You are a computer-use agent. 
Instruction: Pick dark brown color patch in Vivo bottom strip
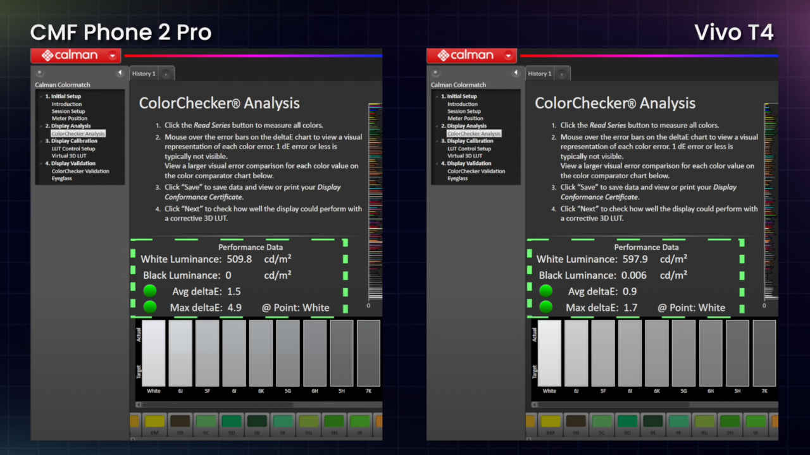click(x=576, y=422)
